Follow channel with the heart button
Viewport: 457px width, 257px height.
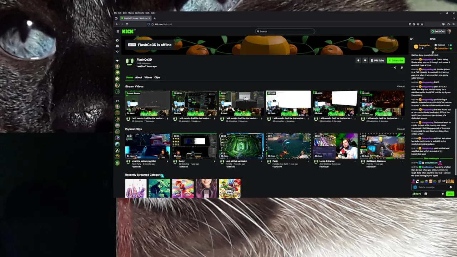(365, 60)
